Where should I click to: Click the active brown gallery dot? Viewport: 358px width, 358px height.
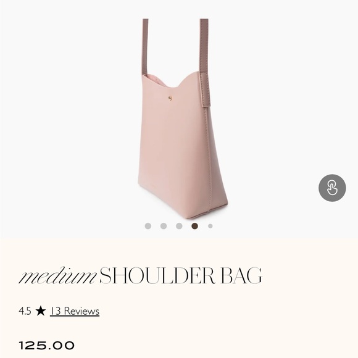point(195,226)
